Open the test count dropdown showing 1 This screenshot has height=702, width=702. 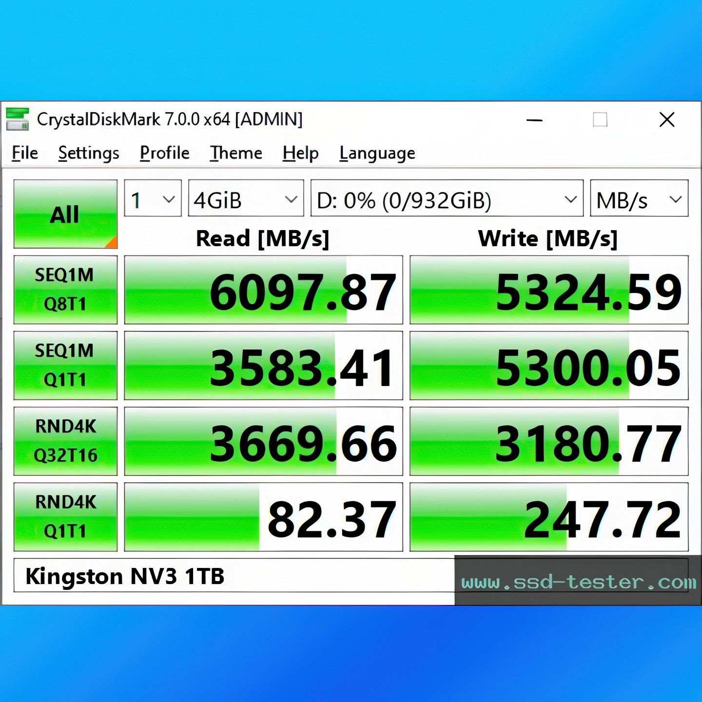pyautogui.click(x=153, y=198)
